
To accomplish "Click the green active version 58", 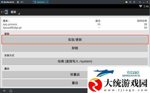I will coord(99,24).
